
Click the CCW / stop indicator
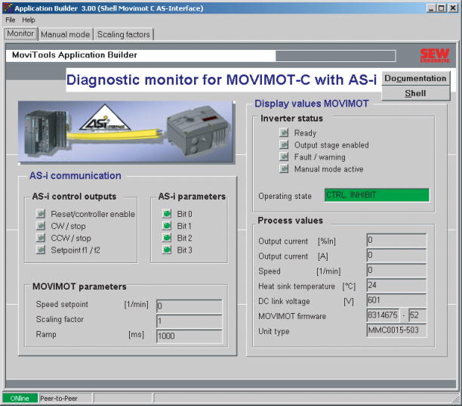(x=41, y=238)
